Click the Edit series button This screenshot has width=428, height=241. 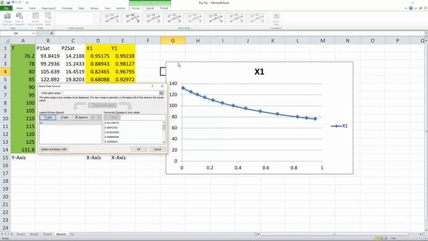point(65,117)
